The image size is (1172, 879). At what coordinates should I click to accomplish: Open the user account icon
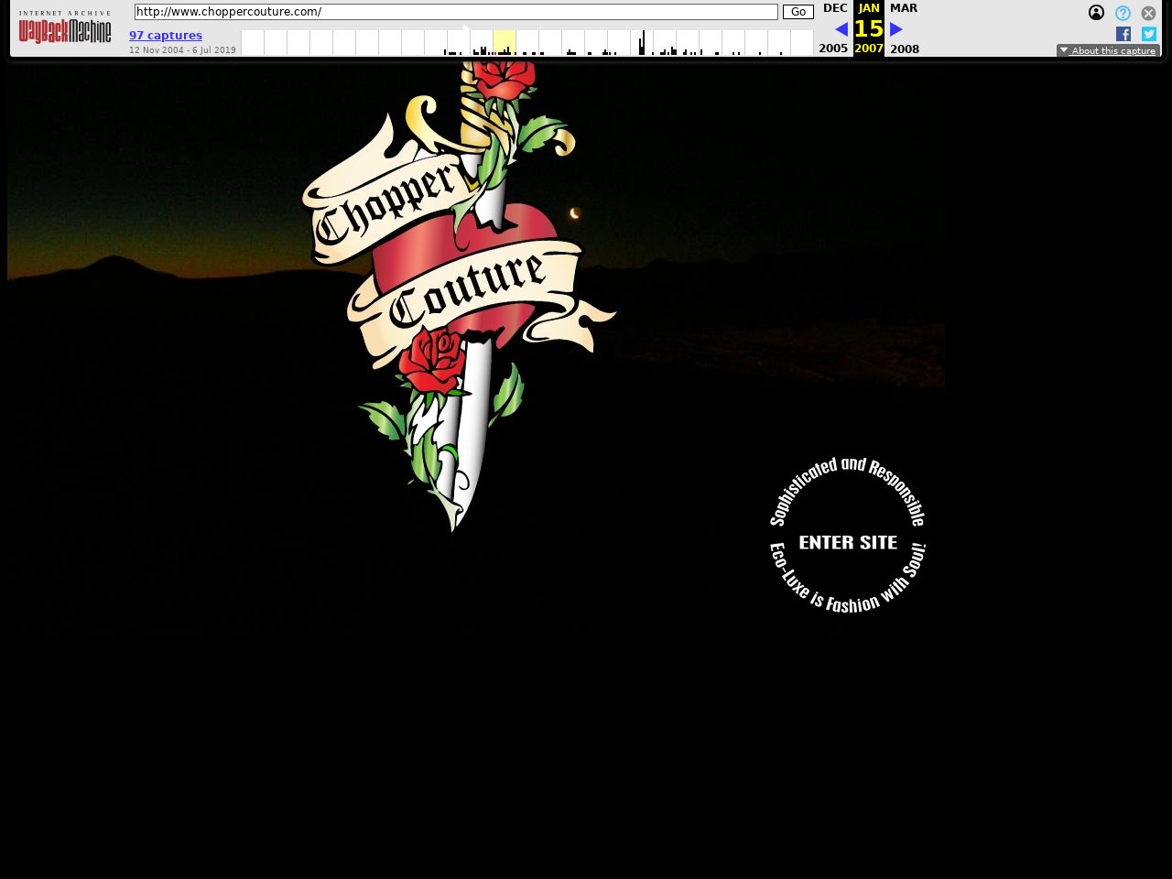pos(1096,13)
